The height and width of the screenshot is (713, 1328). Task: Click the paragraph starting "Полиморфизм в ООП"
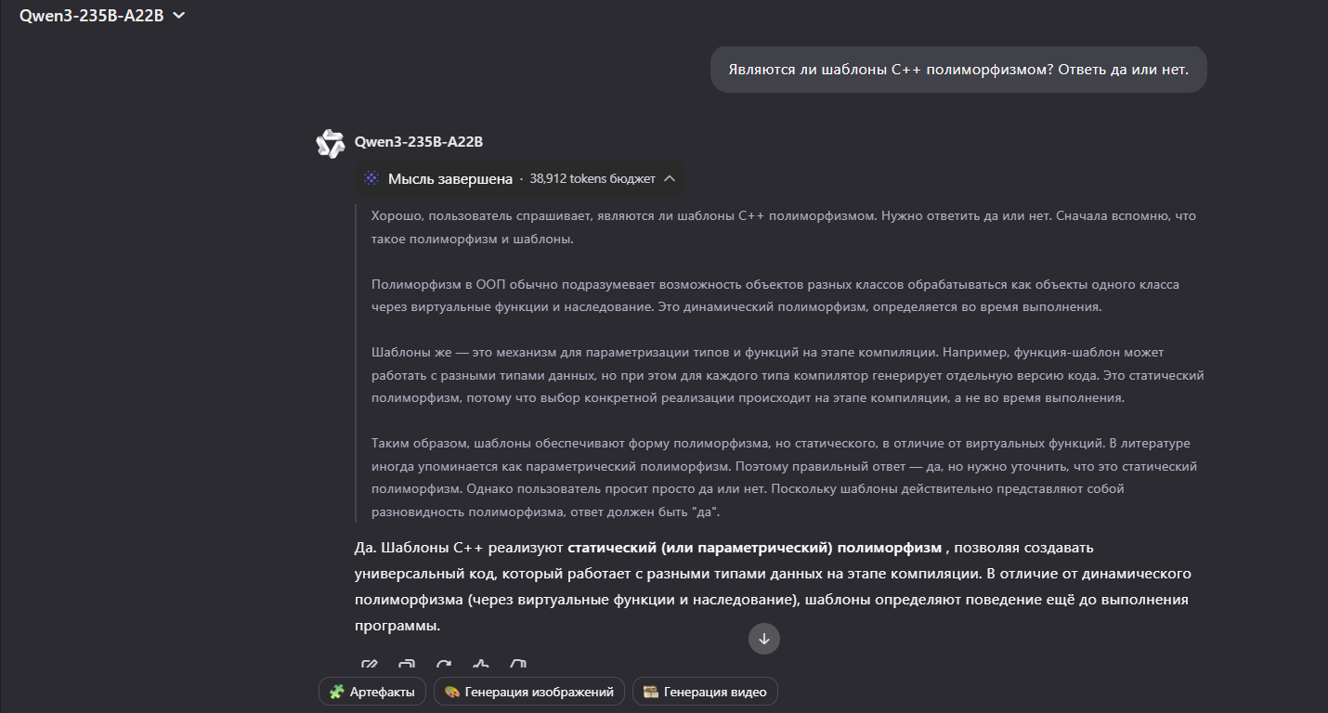click(775, 295)
